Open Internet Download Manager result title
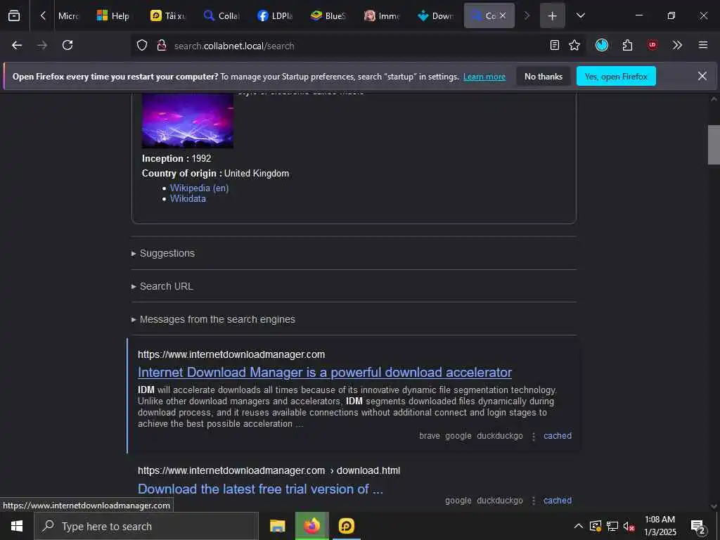The width and height of the screenshot is (720, 540). 325,373
